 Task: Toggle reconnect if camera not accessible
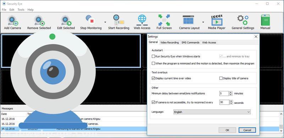click(153, 102)
